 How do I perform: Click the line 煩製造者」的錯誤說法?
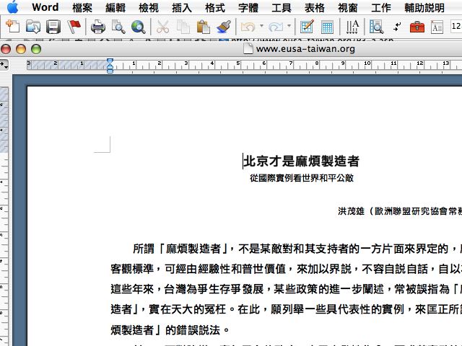pos(170,330)
